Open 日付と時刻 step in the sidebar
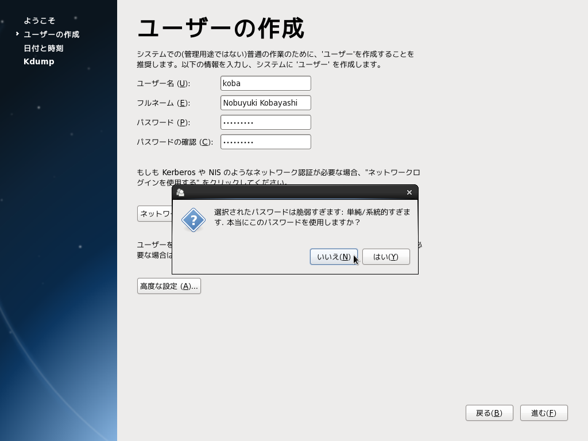588x441 pixels. tap(44, 48)
